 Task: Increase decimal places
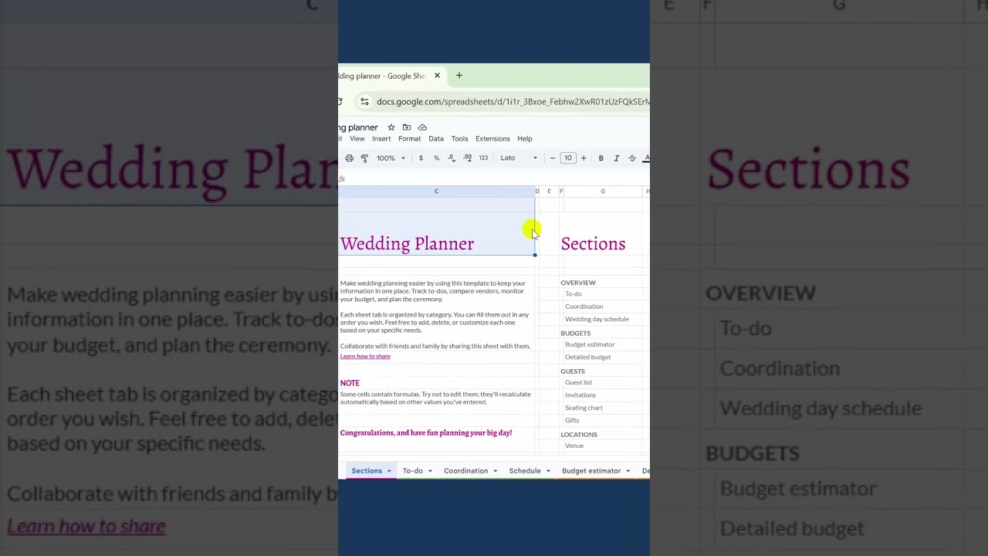pos(468,158)
